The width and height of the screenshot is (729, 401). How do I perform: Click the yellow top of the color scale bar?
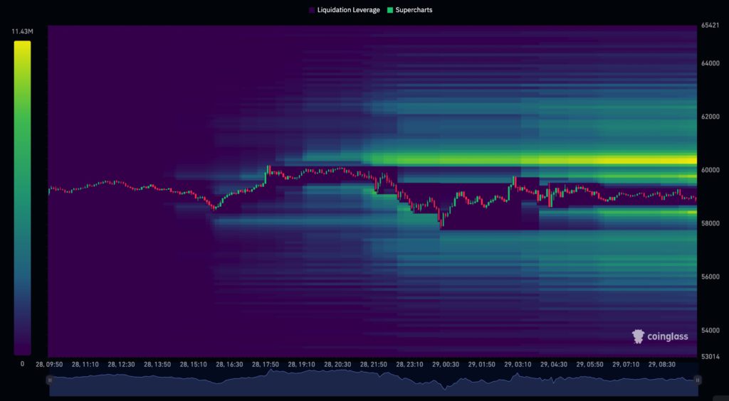point(22,47)
